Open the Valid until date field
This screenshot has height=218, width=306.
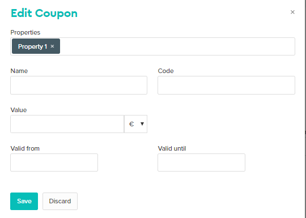201,163
